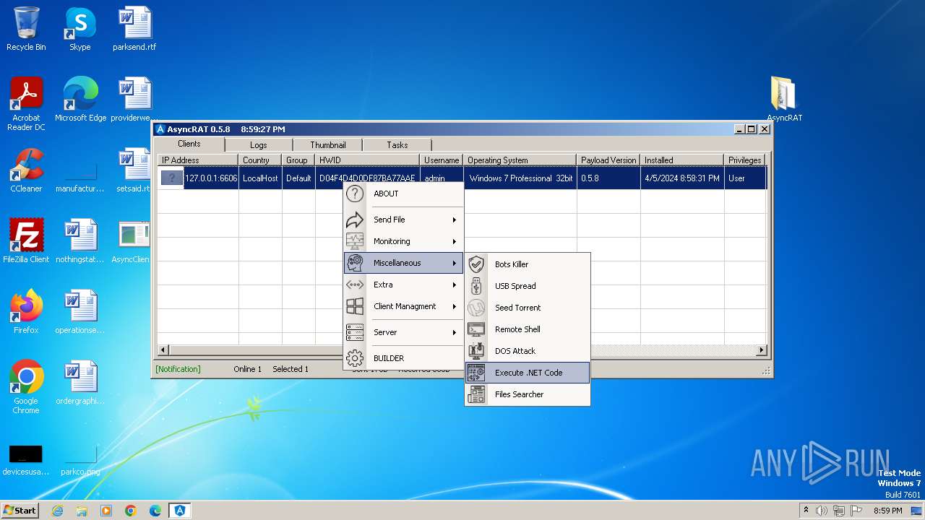The width and height of the screenshot is (925, 520).
Task: Choose Remote Shell from submenu
Action: pos(528,329)
